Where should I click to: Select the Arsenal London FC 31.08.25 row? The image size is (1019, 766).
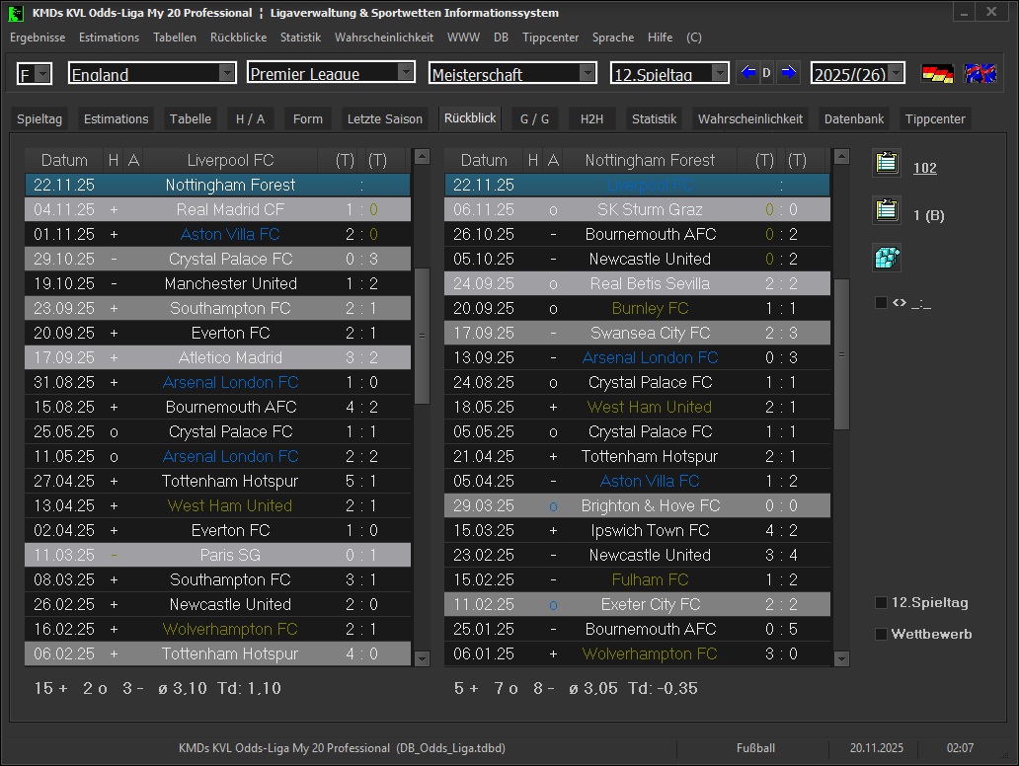[x=217, y=382]
